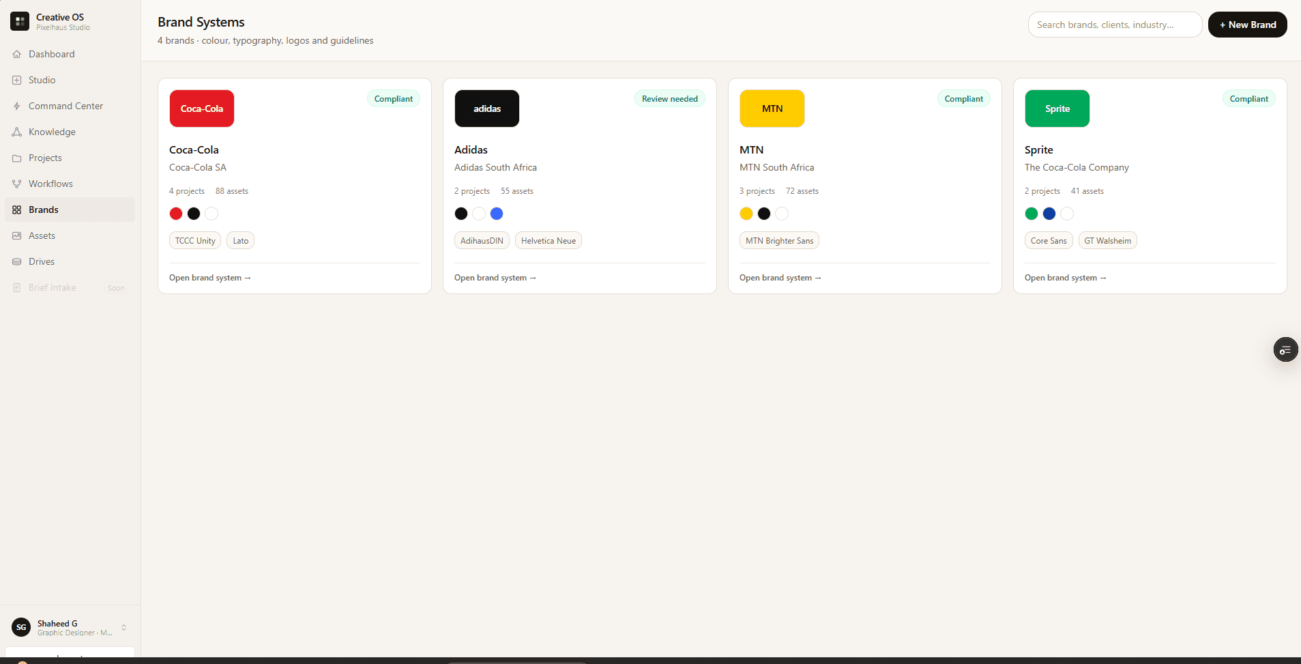
Task: Select Coca-Cola's red color swatch
Action: click(176, 214)
